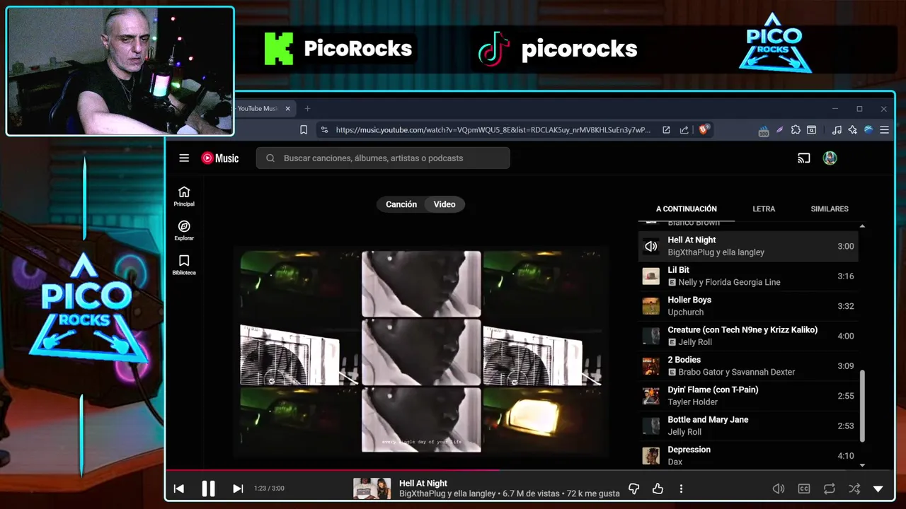Screen dimensions: 906x509
Task: Open Jelly Roll artist link under Creature
Action: (695, 342)
